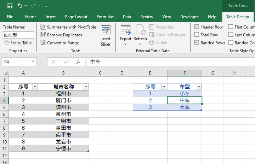The width and height of the screenshot is (255, 164).
Task: Click cell containing 厦门市
Action: tap(63, 100)
